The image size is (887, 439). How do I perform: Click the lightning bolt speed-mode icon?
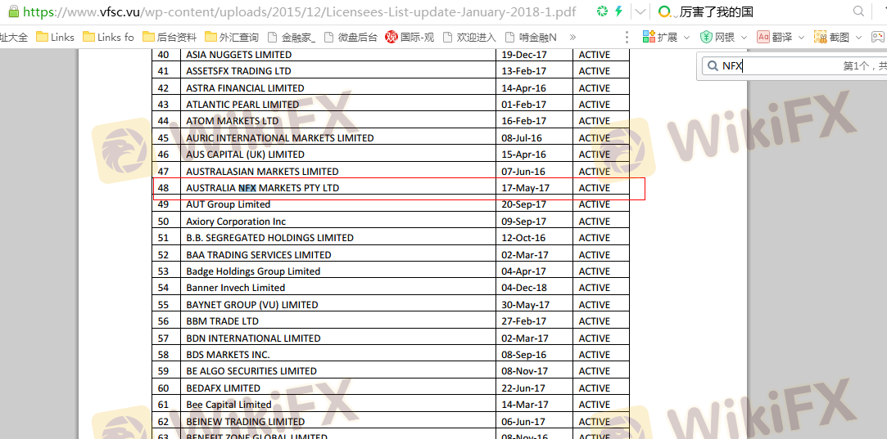(x=619, y=11)
